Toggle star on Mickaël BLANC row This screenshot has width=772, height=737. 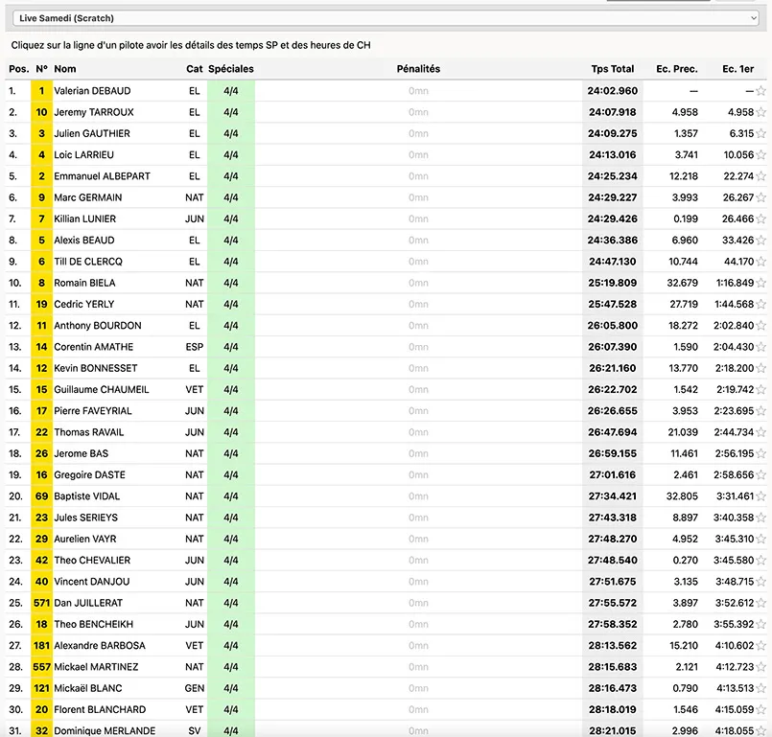[760, 688]
